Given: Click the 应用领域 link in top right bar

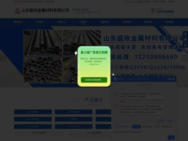Looking at the screenshot, I should (170, 2).
